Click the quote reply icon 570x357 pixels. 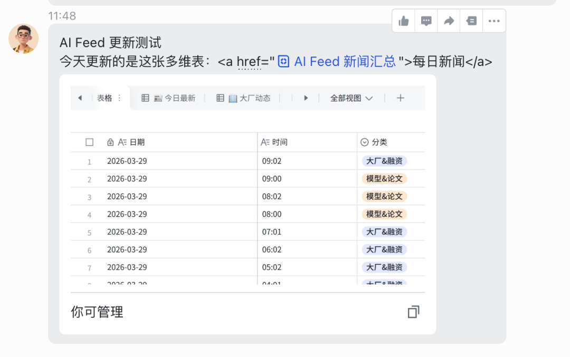(x=471, y=21)
